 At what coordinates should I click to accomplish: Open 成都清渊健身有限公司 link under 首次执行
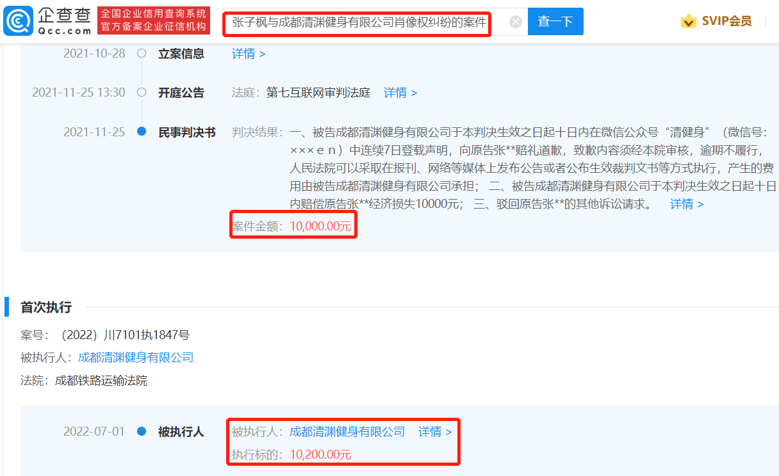pos(136,358)
